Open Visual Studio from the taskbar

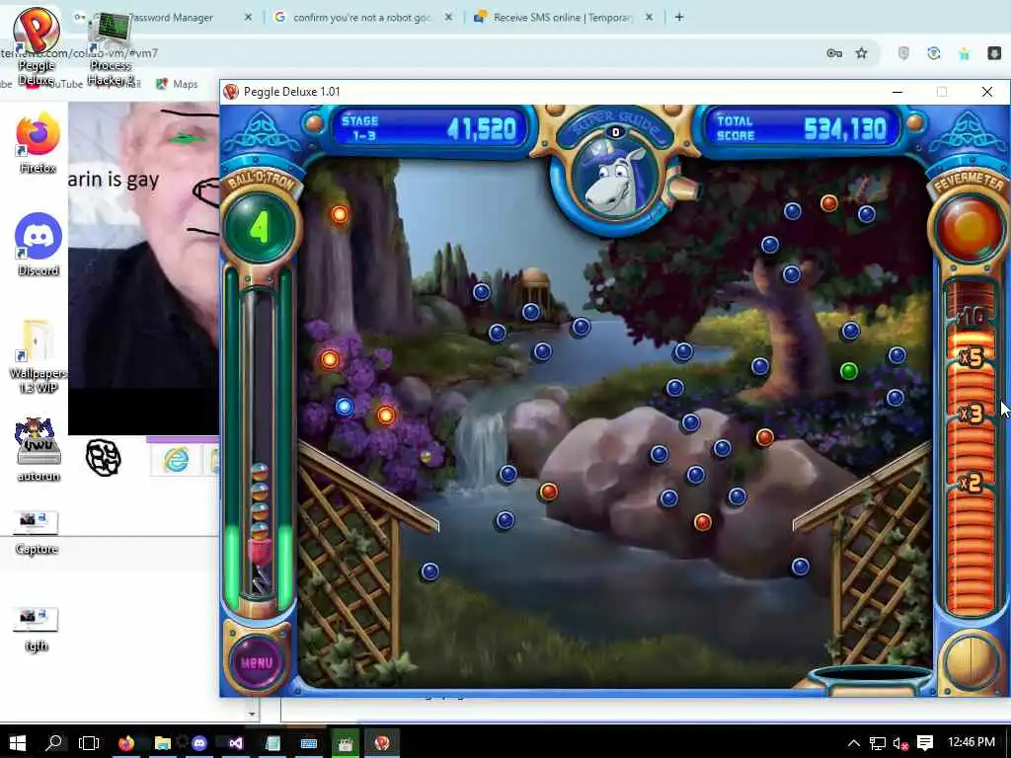click(x=236, y=742)
